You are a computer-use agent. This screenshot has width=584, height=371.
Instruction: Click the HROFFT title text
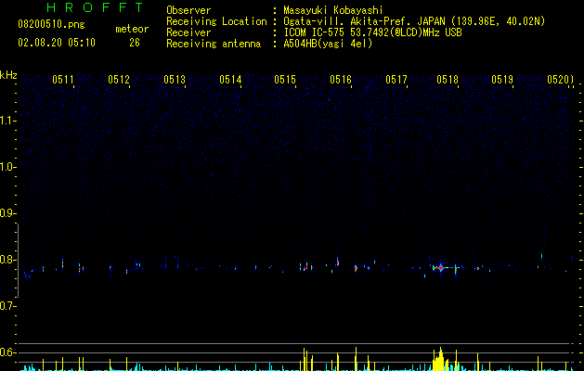(x=96, y=7)
